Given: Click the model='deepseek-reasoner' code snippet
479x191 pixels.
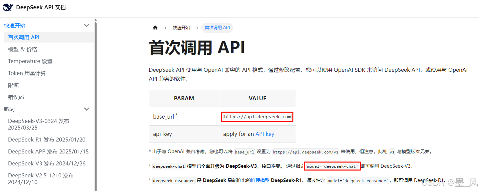Looking at the screenshot, I should point(358,180).
